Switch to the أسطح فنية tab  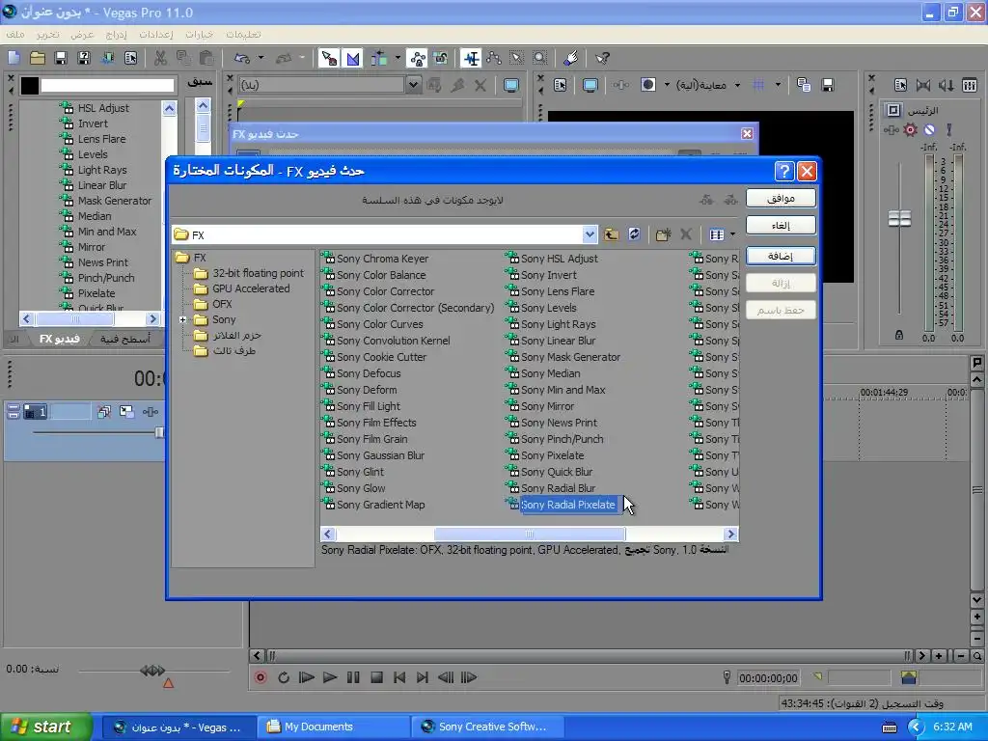click(125, 339)
